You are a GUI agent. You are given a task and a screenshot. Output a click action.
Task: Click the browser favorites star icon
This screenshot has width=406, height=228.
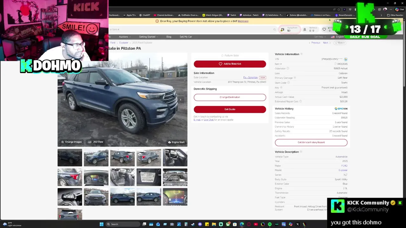pos(339,9)
